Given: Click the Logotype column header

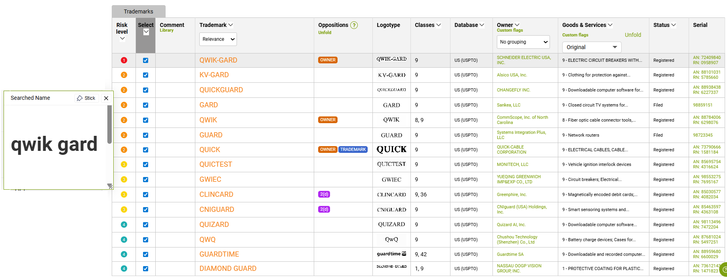Looking at the screenshot, I should coord(388,25).
